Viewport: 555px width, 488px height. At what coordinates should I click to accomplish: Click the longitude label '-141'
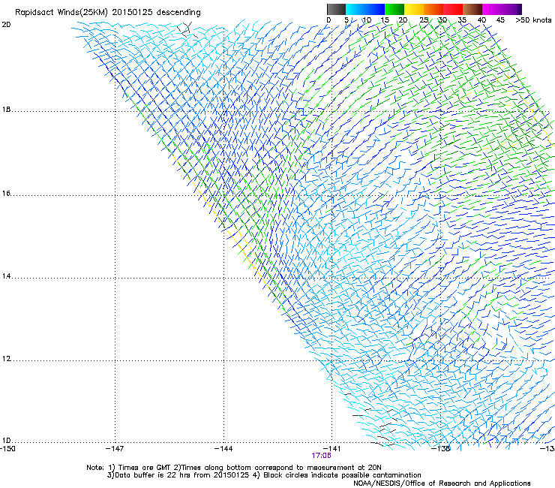331,449
